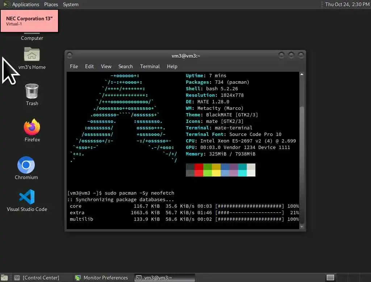Open the terminal's Edit menu
This screenshot has height=282, width=371.
click(x=89, y=66)
